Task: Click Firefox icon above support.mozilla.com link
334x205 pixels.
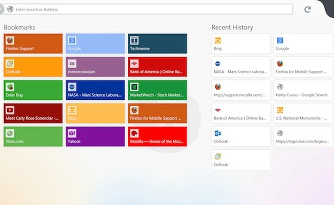Action: [218, 87]
